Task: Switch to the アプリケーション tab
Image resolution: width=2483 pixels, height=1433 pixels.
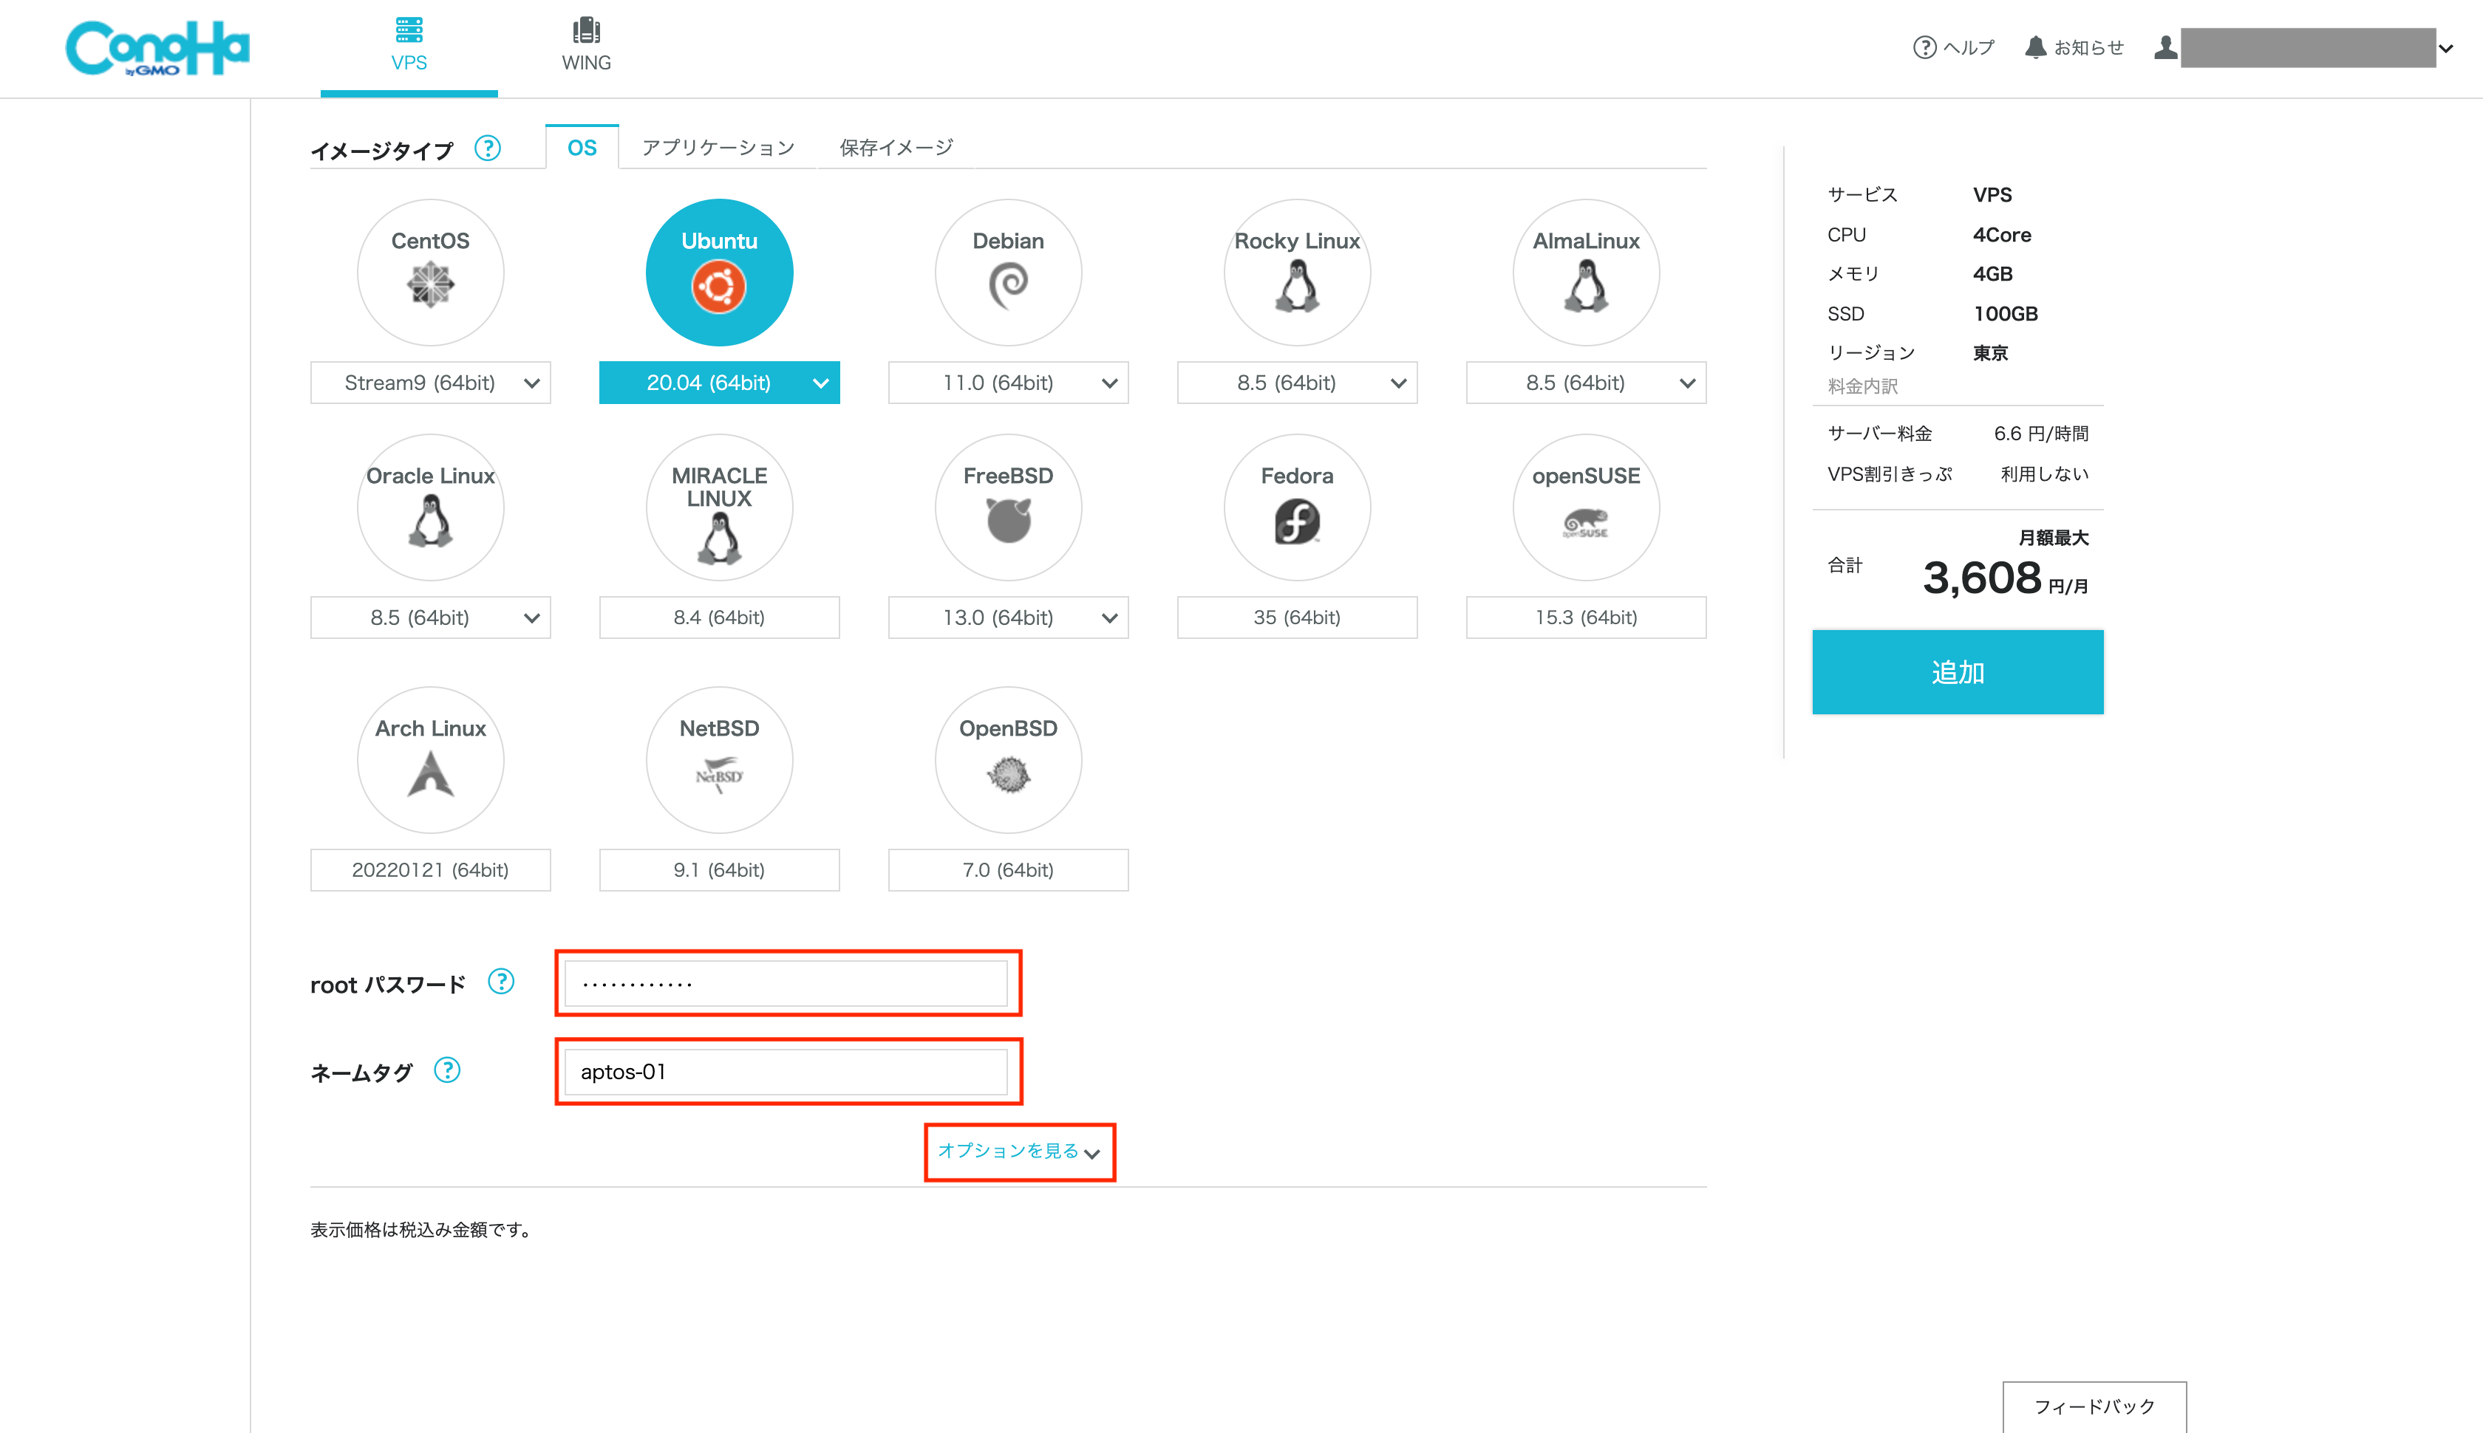Action: tap(718, 148)
